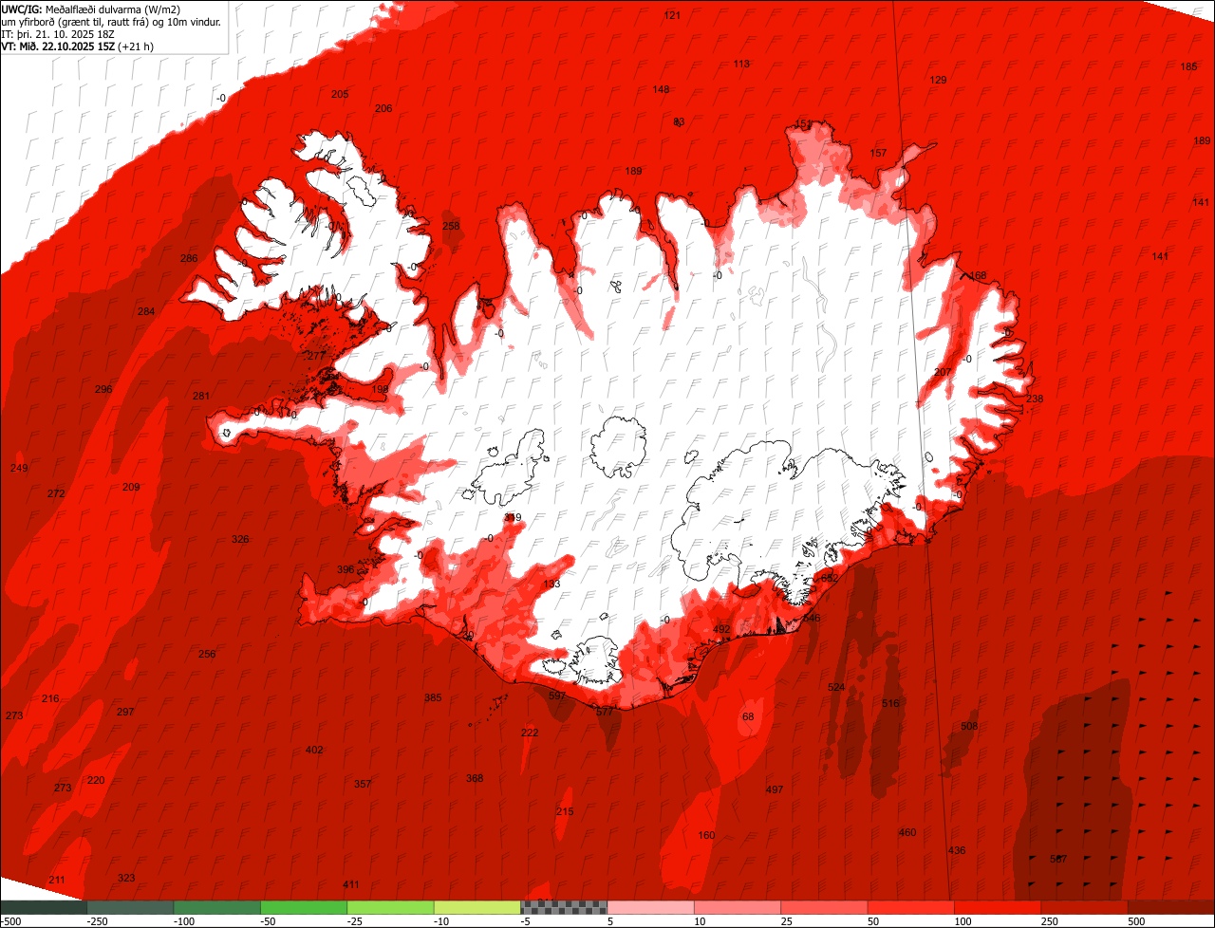Select the pink 10 to 25 legend swatch
This screenshot has width=1215, height=928.
[x=738, y=907]
